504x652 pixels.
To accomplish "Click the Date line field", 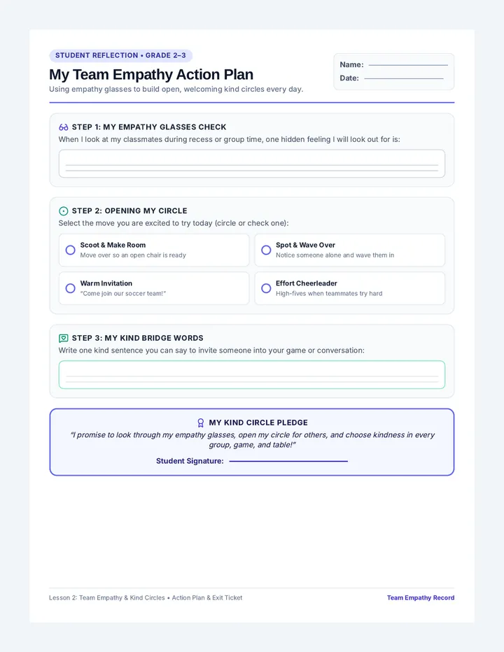I will 404,78.
